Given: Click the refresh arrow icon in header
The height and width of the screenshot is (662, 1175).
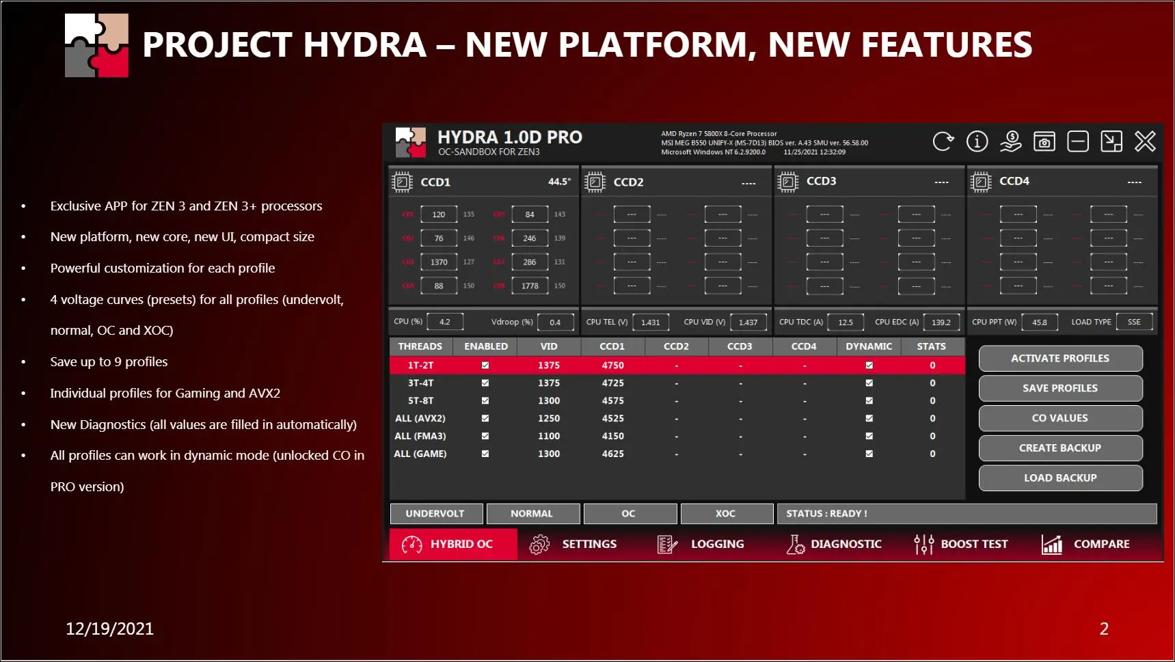Looking at the screenshot, I should tap(943, 141).
